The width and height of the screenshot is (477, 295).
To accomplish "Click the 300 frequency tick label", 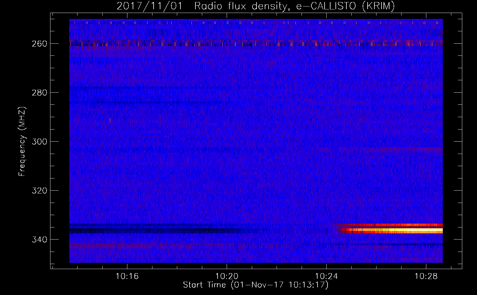I will pos(39,142).
